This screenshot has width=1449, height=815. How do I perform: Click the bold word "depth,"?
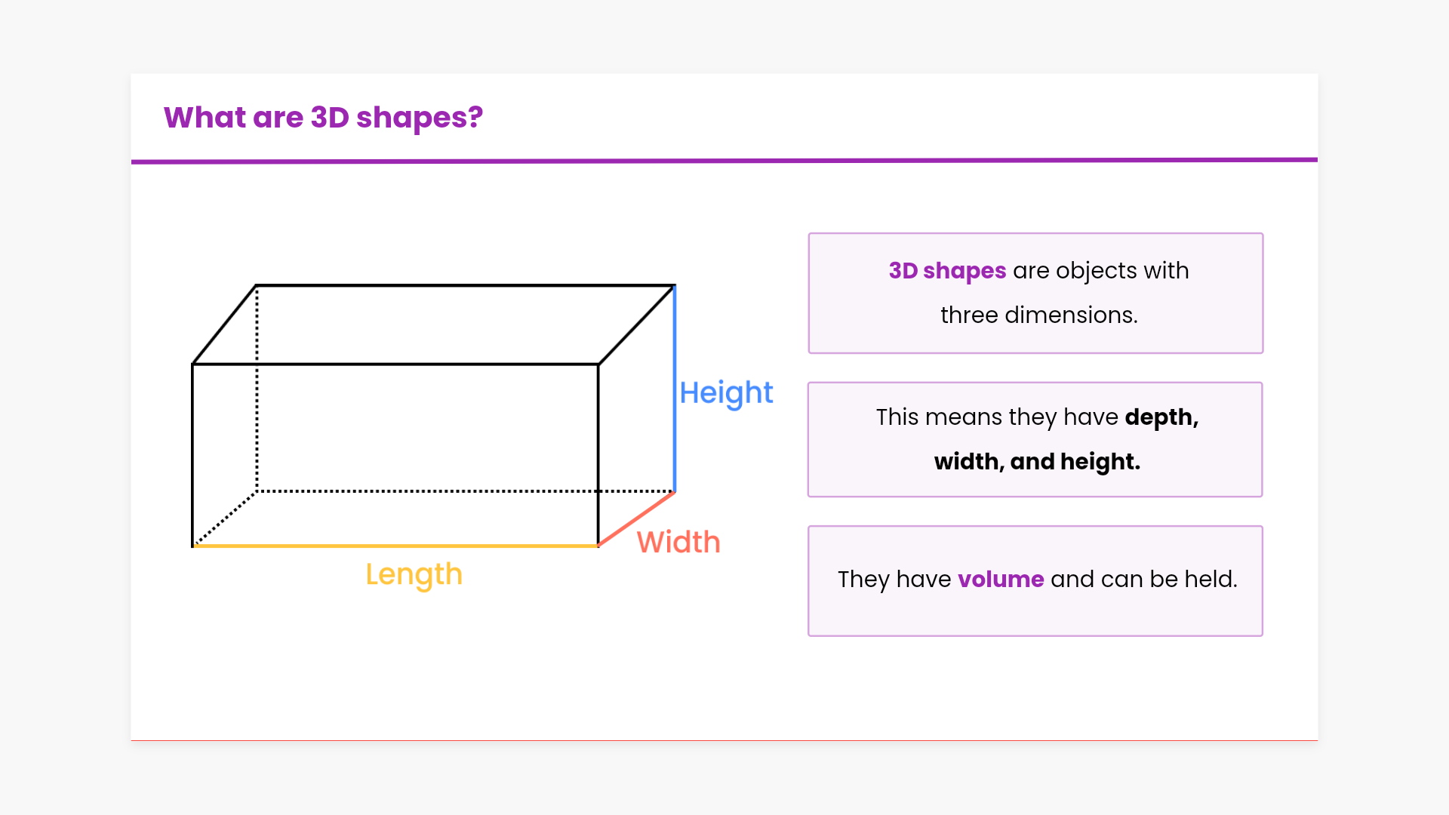[x=1161, y=417]
